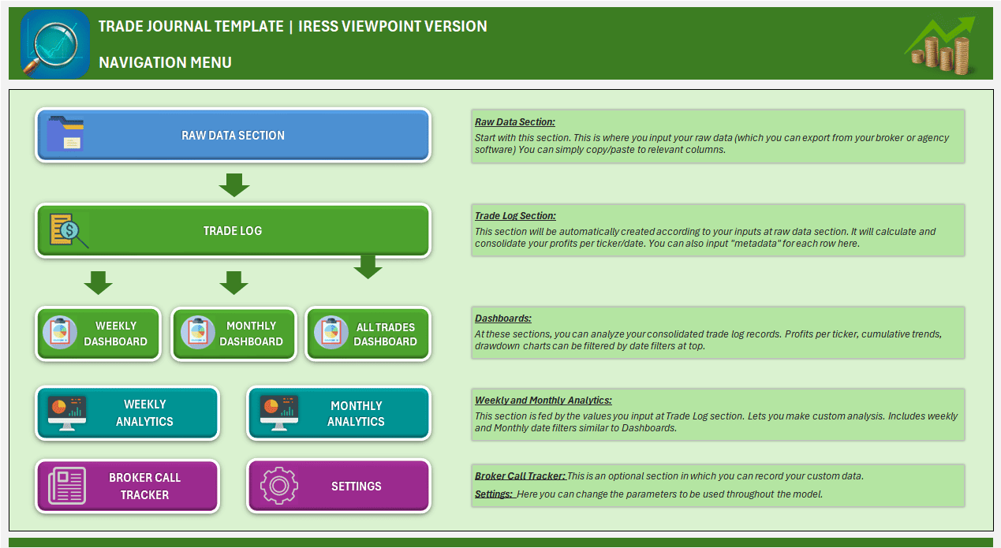Open Broker Call Tracker section
Viewport: 1001px width, 548px height.
point(128,486)
